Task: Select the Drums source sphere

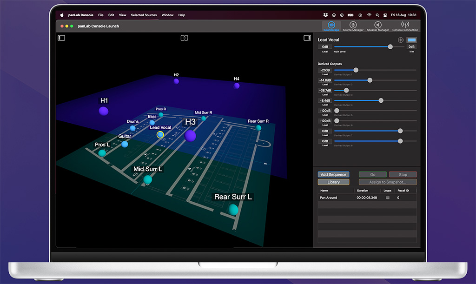Action: tap(132, 128)
